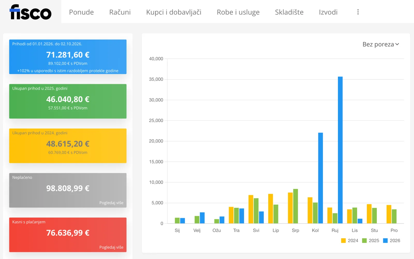This screenshot has height=259, width=414.
Task: Click the 89.102,00 € s PDVom text
Action: (x=68, y=63)
